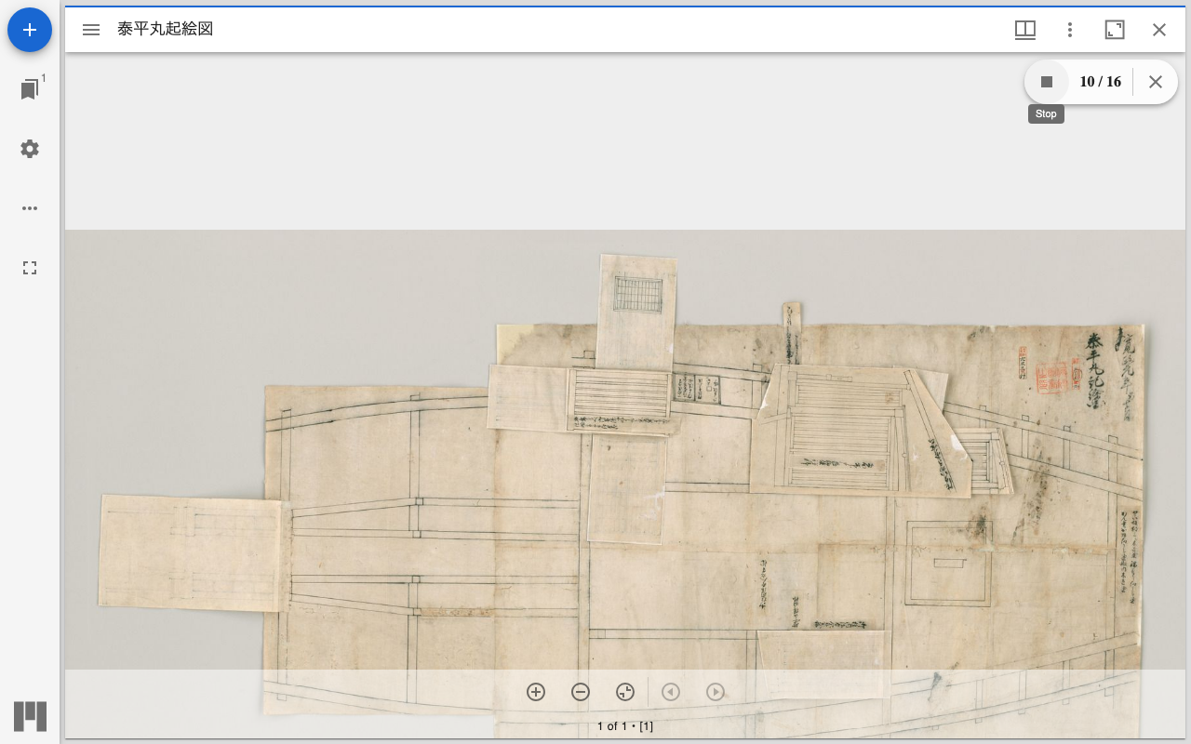This screenshot has width=1191, height=744.
Task: Reset the zoom level
Action: (625, 692)
